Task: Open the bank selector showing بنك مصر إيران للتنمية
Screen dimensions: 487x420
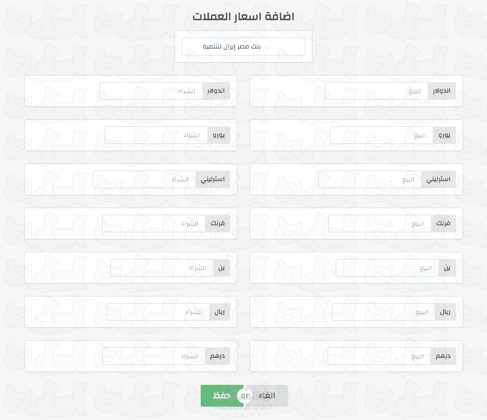Action: coord(243,47)
